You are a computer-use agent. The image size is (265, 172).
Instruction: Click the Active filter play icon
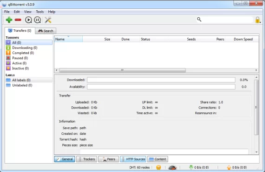(8, 63)
